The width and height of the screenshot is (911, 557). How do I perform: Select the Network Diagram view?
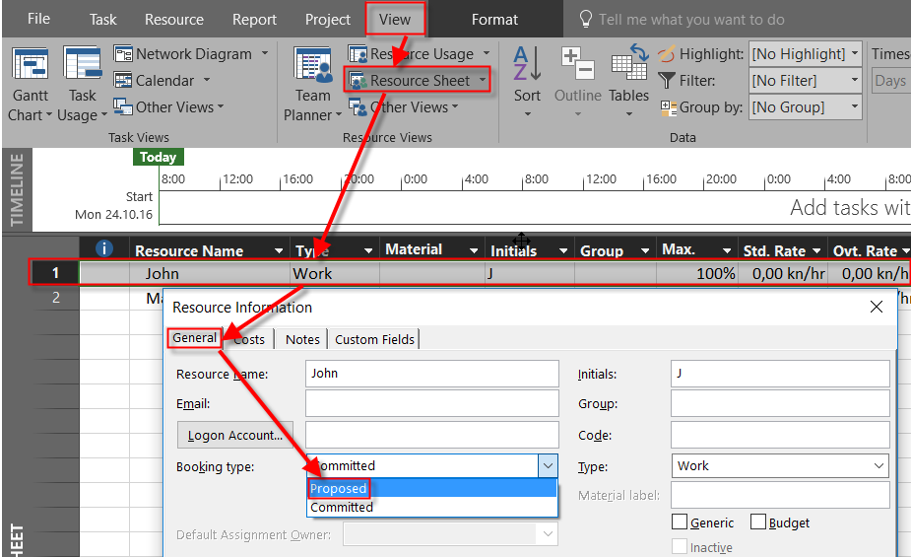click(193, 54)
